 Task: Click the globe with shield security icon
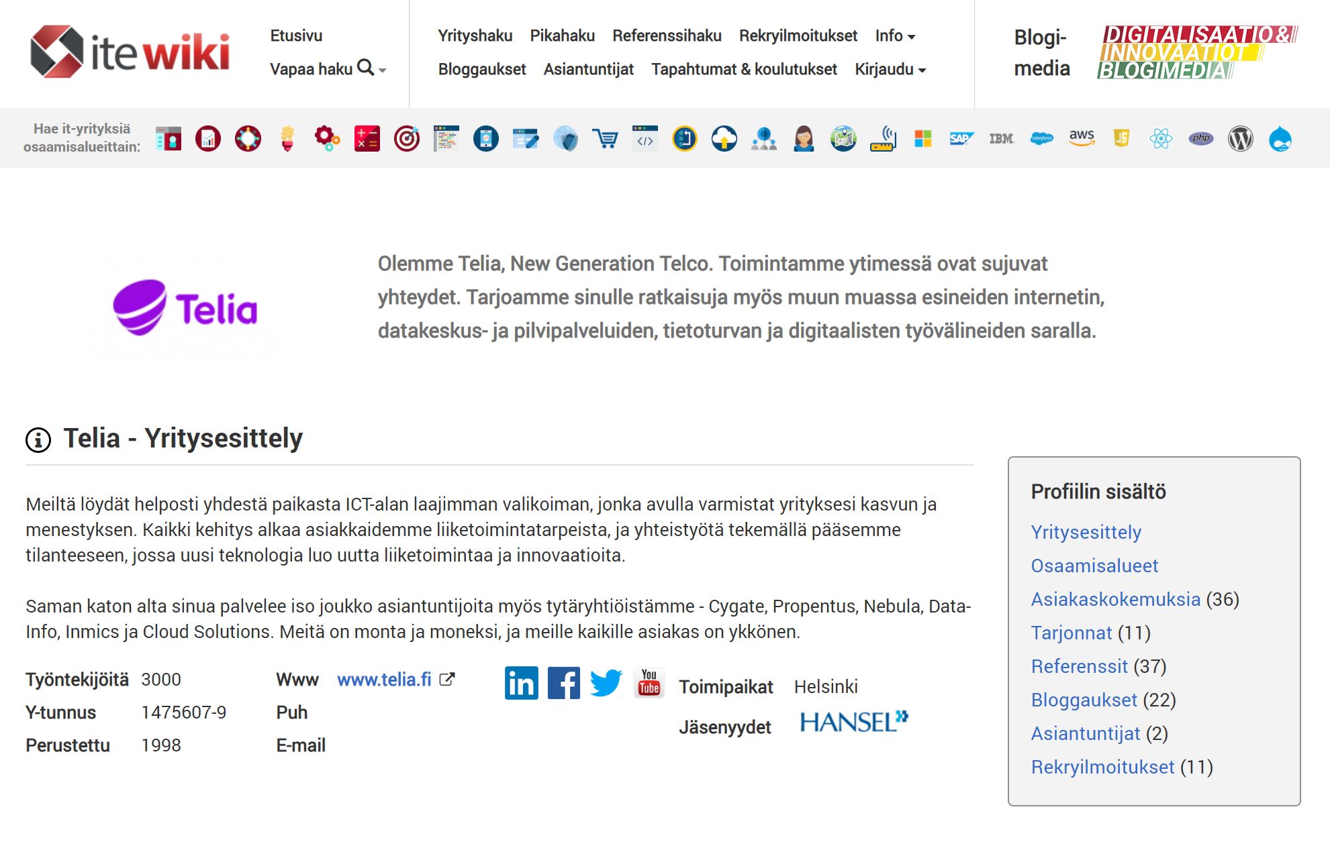click(565, 139)
